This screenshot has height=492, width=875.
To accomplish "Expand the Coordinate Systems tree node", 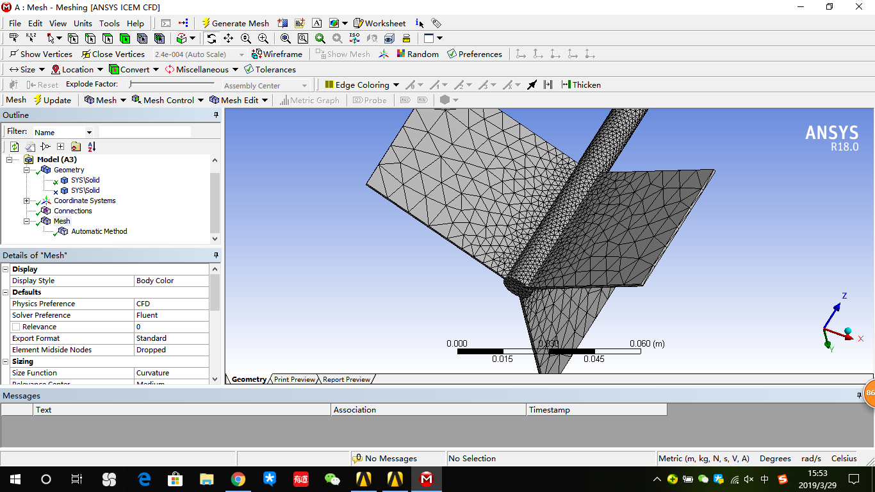I will point(26,201).
